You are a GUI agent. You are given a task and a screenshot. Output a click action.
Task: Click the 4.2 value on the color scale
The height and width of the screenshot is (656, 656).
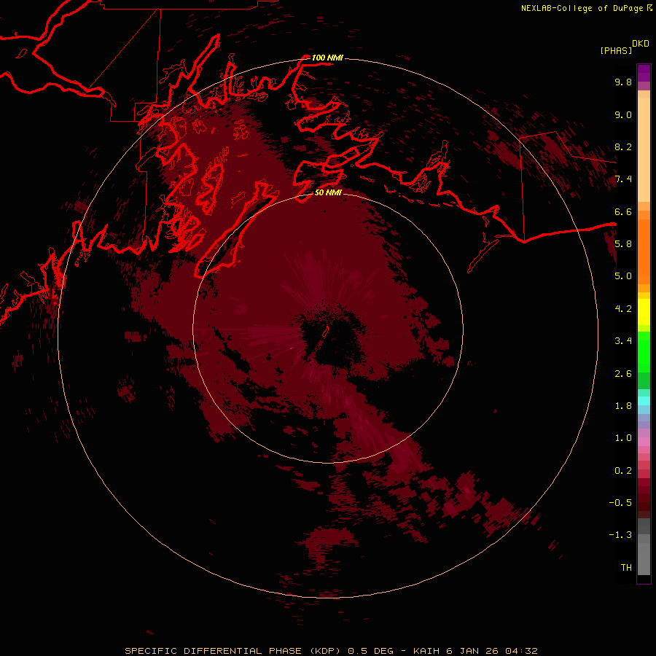point(623,309)
